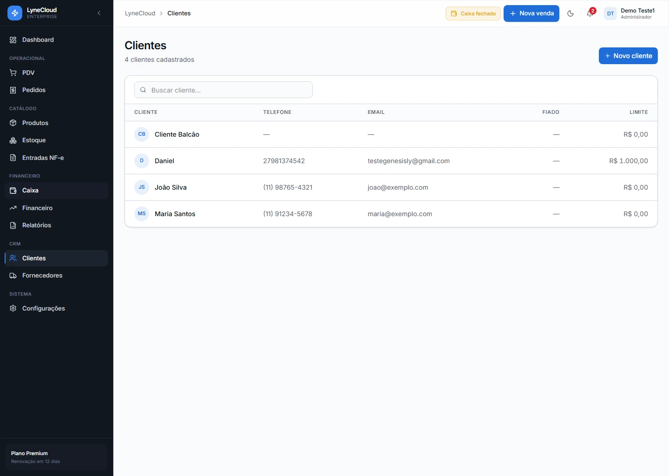Click the FIADO column header
Screen dimensions: 669x476
point(551,112)
